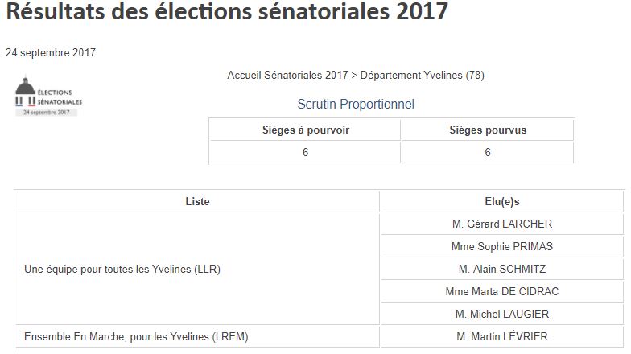631x354 pixels.
Task: Click on M. Alain SCHMITZ entry
Action: (x=502, y=269)
